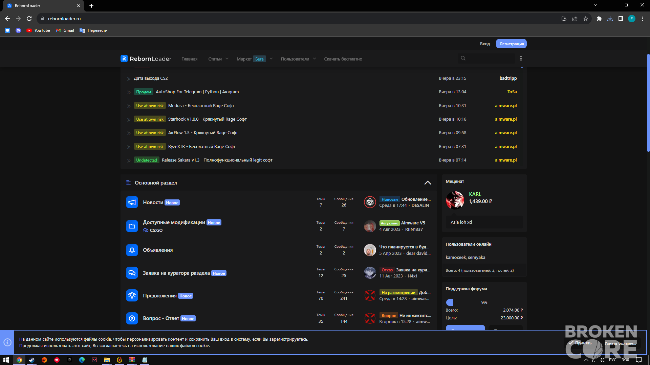The image size is (650, 365).
Task: Open Скачать бесплатно nav item
Action: click(343, 59)
